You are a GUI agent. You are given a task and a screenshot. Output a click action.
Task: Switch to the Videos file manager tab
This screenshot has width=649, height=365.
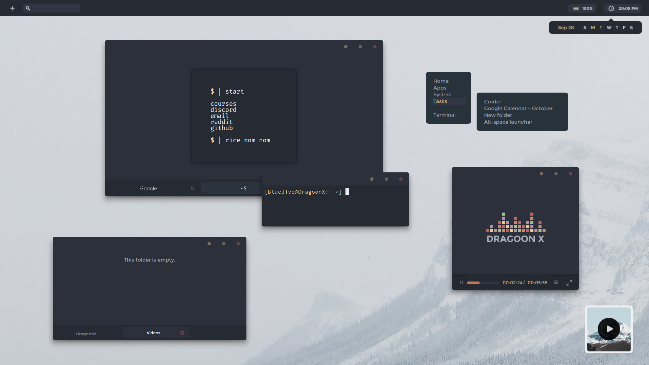pyautogui.click(x=153, y=333)
